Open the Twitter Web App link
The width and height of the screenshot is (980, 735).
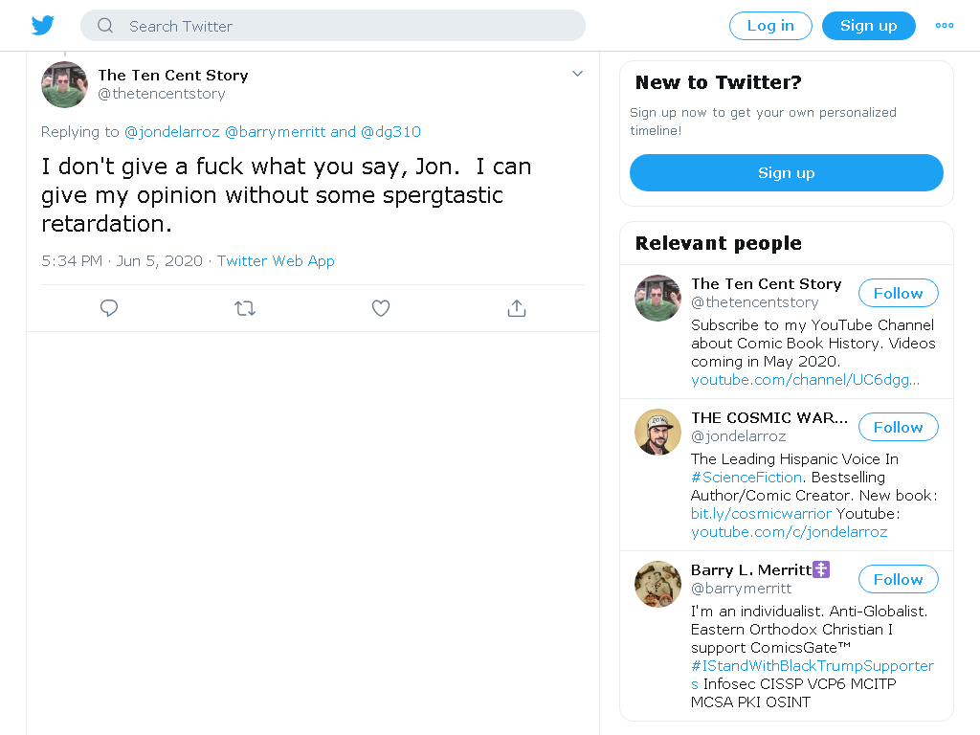(276, 260)
